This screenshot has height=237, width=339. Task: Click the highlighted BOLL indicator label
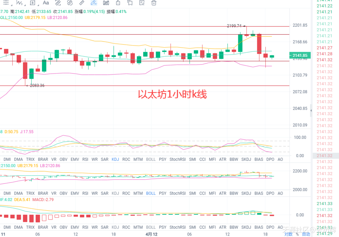151,193
